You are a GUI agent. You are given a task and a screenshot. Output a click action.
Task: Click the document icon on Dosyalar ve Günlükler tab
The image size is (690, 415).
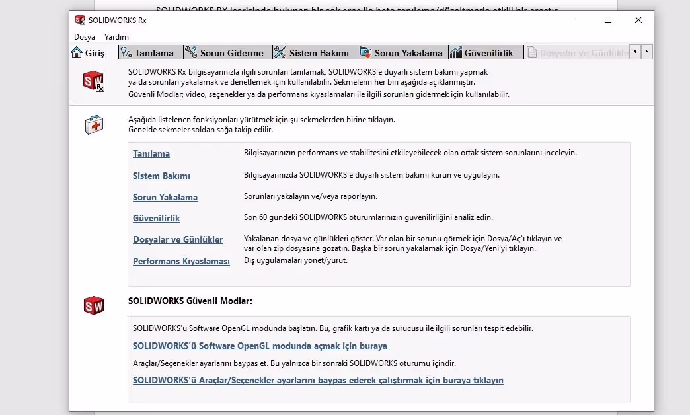coord(531,52)
